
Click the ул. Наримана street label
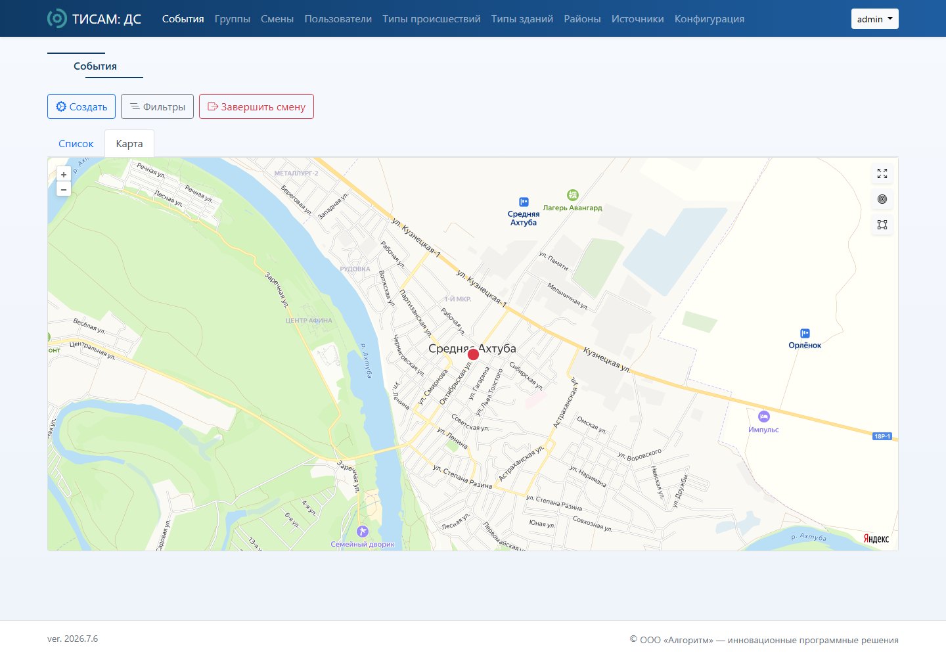click(588, 476)
